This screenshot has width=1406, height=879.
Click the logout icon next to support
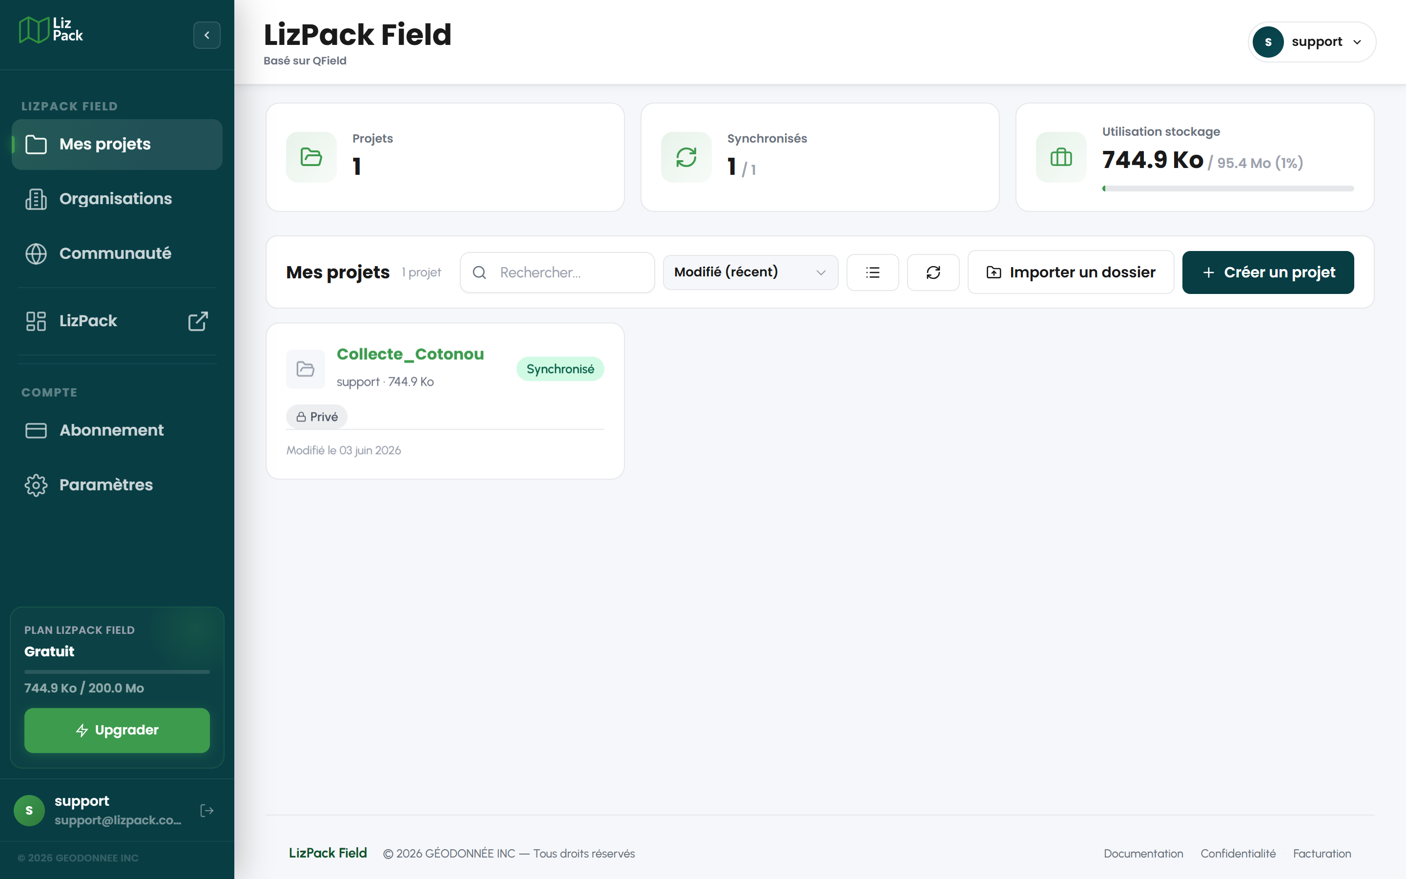[207, 811]
